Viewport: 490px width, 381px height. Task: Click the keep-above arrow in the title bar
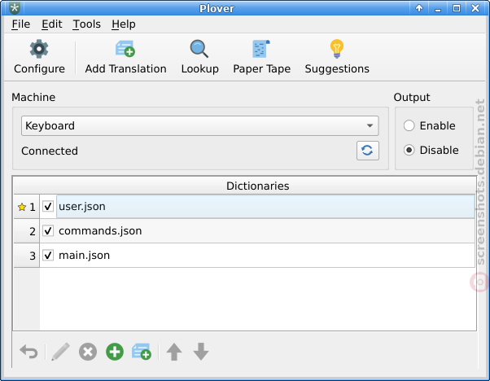418,8
